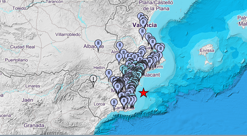This screenshot has height=136, width=247.
Task: Click the Valencia city label
Action: click(x=145, y=25)
